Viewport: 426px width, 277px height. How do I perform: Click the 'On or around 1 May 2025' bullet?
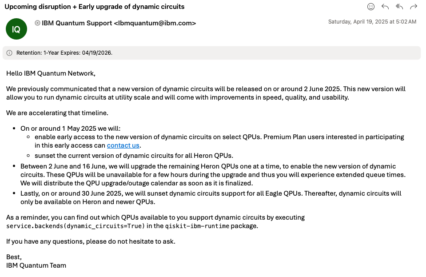(x=70, y=128)
